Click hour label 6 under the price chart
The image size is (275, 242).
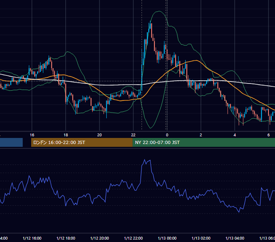(269, 135)
